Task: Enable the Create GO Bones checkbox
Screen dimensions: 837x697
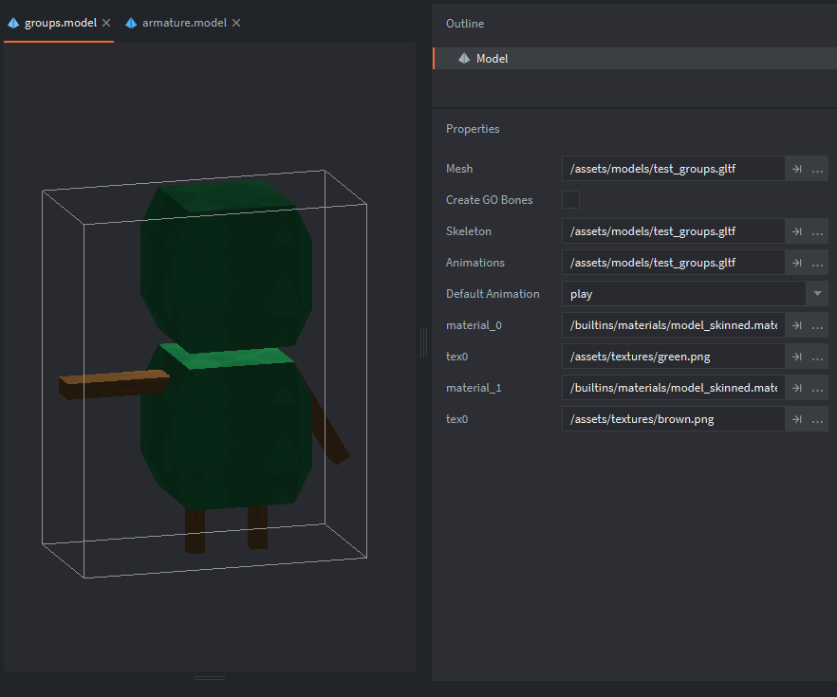Action: [570, 200]
